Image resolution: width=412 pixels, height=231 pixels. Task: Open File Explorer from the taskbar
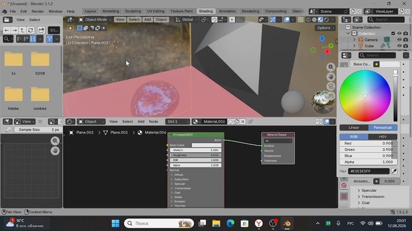tap(216, 223)
